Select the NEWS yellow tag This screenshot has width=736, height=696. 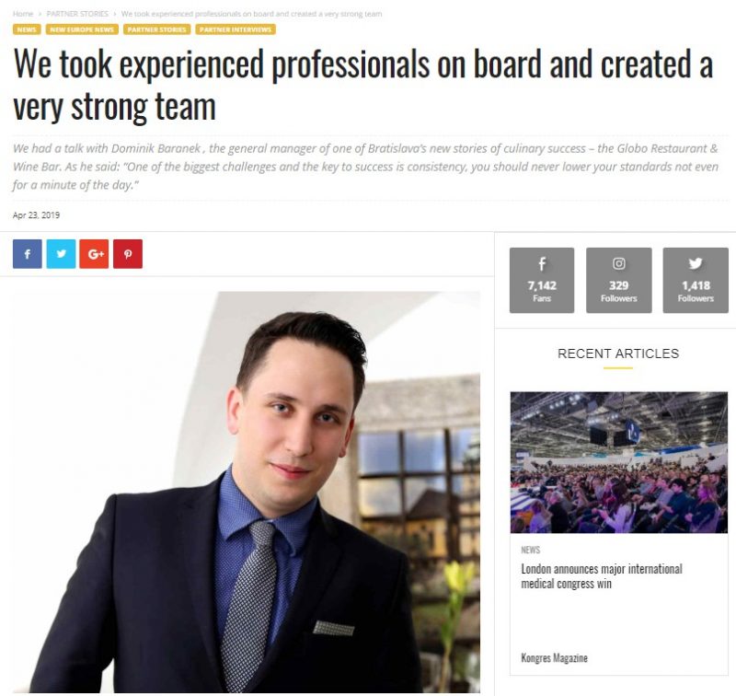click(x=27, y=29)
